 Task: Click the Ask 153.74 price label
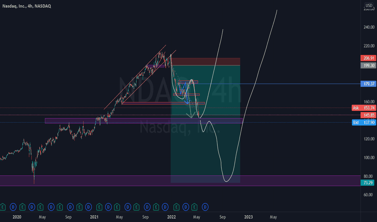coord(364,108)
